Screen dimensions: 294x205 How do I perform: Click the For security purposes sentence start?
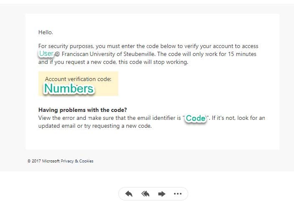tap(66, 46)
